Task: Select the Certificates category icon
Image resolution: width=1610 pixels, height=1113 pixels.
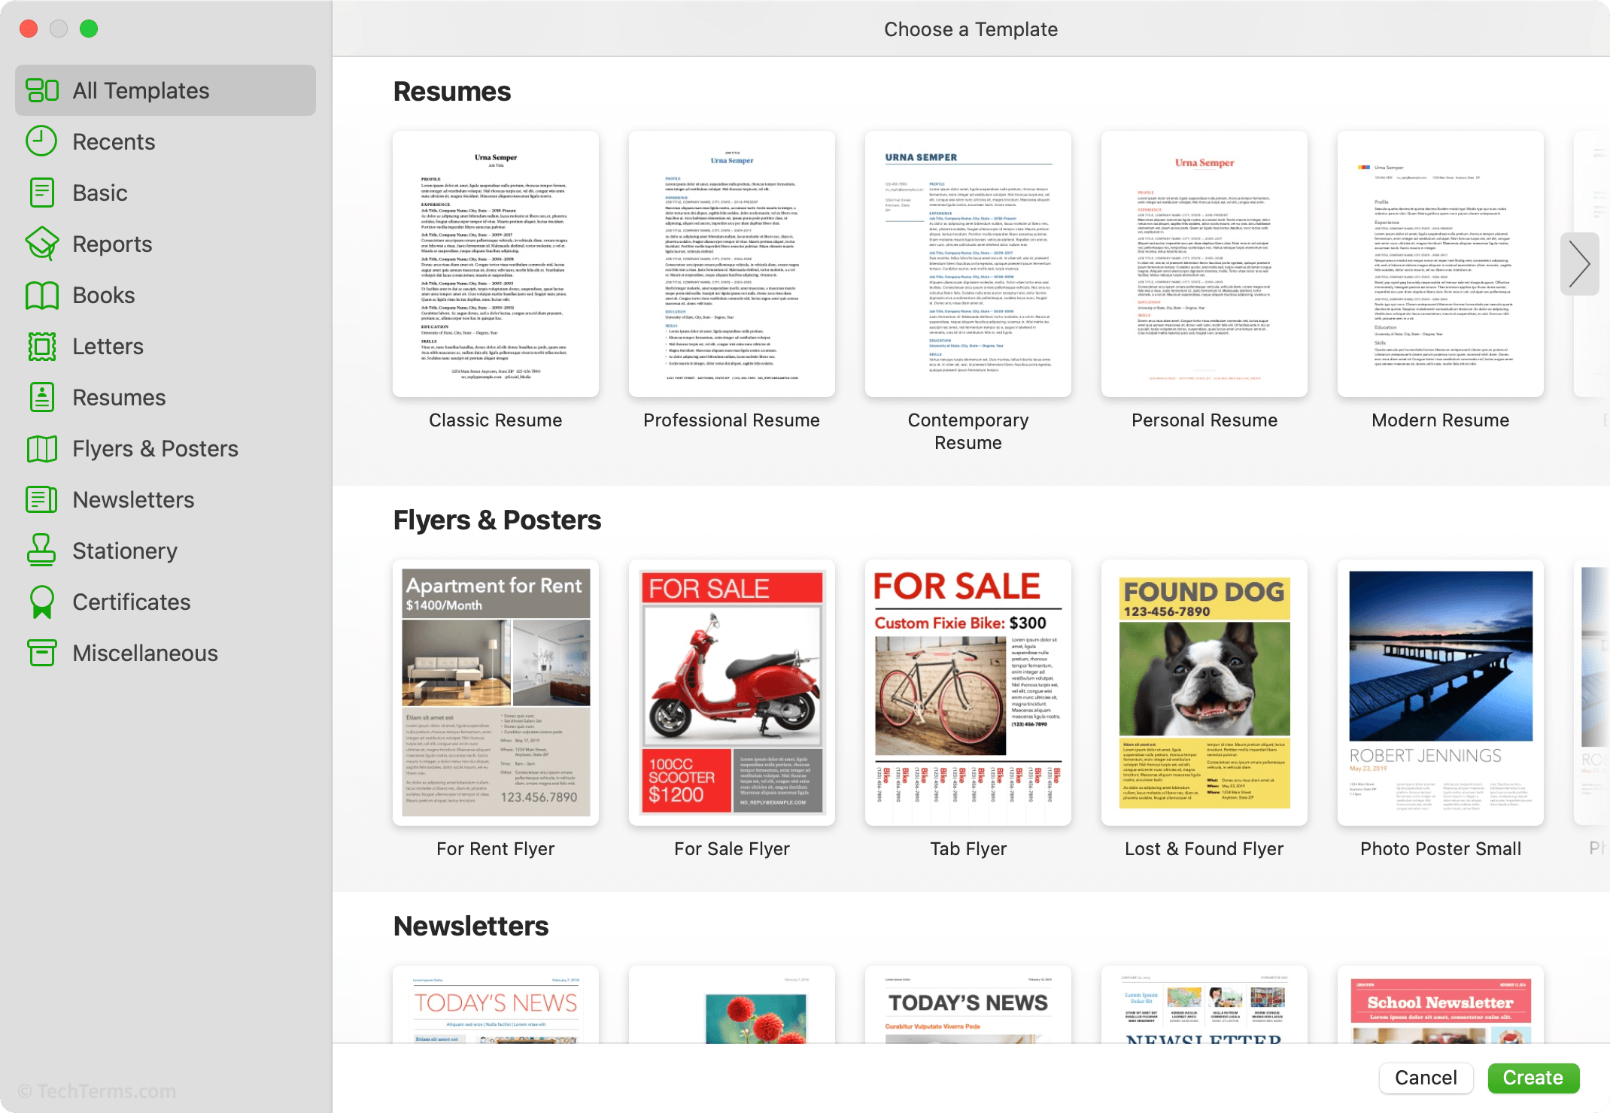Action: [43, 601]
